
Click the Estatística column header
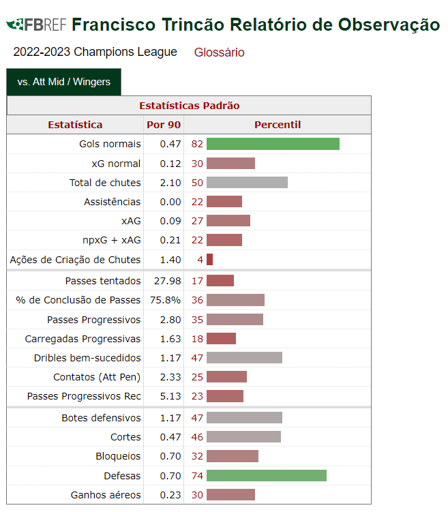point(75,125)
